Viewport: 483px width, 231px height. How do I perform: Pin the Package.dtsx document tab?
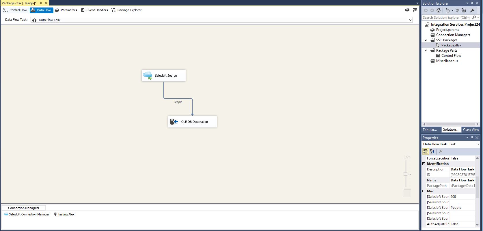(40, 3)
